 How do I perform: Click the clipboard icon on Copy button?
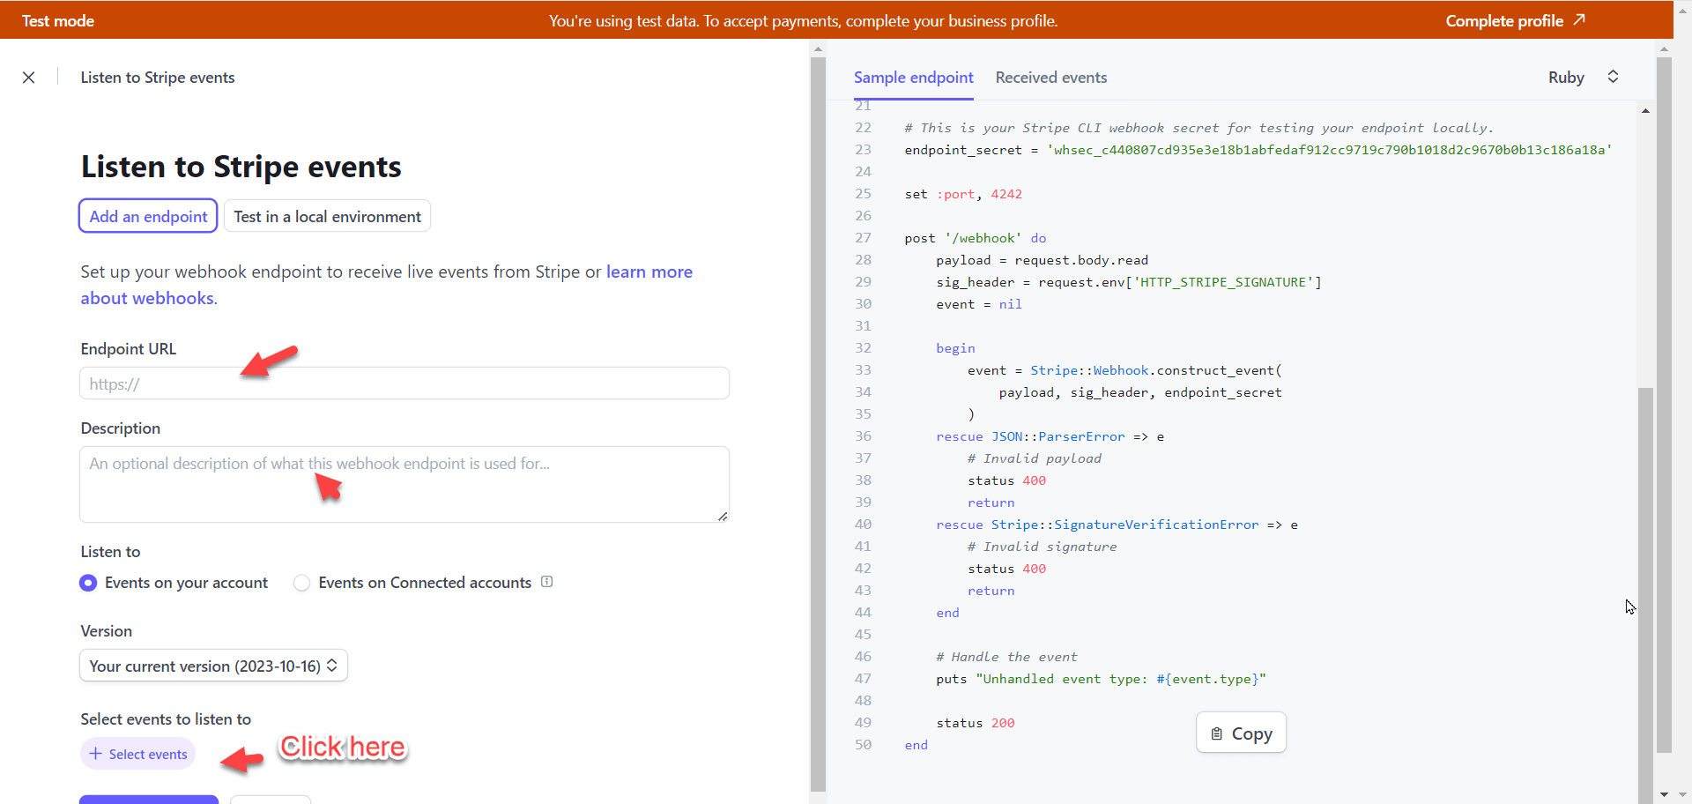coord(1217,733)
